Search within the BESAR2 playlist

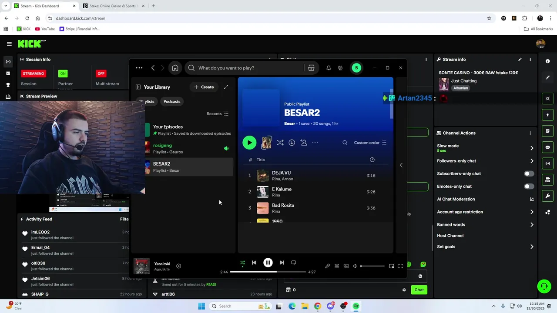tap(345, 143)
